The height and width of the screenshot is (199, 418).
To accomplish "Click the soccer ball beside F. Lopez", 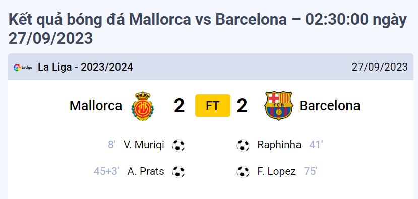I will 243,172.
